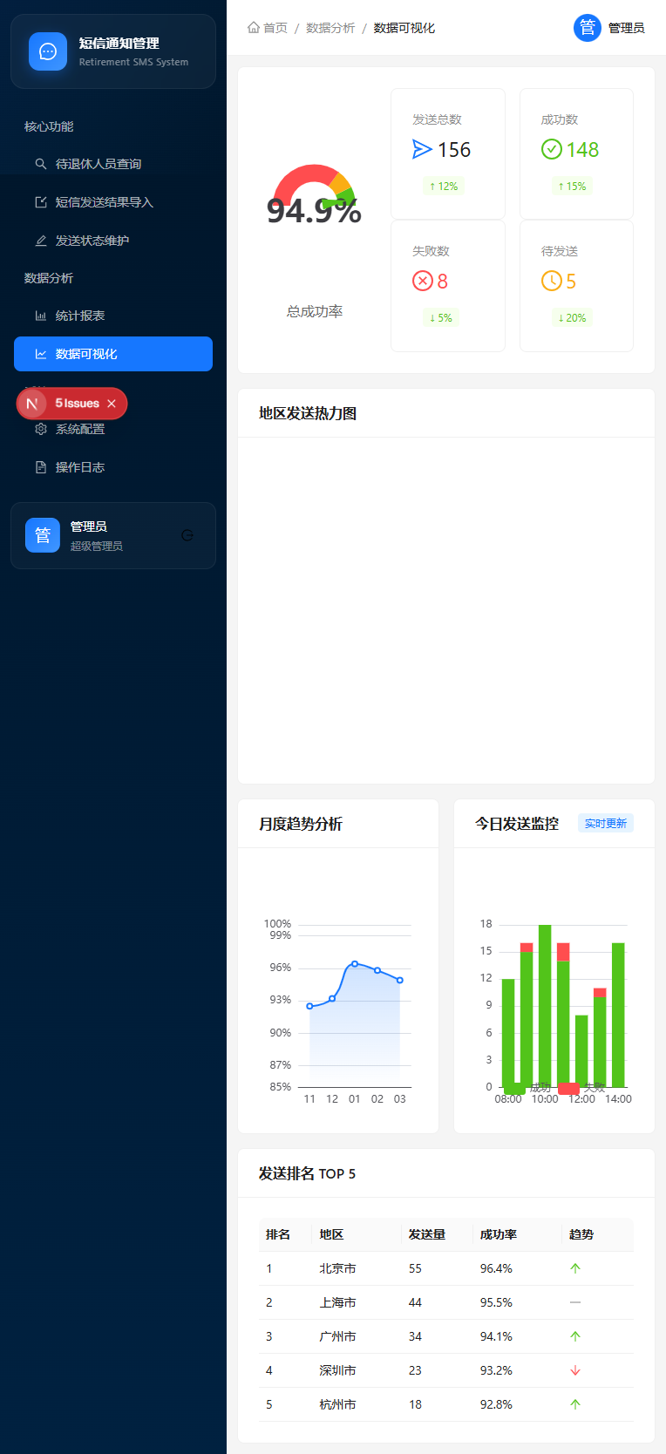
Task: Toggle the 成功 legend in 今日发送监控 chart
Action: click(x=528, y=1088)
